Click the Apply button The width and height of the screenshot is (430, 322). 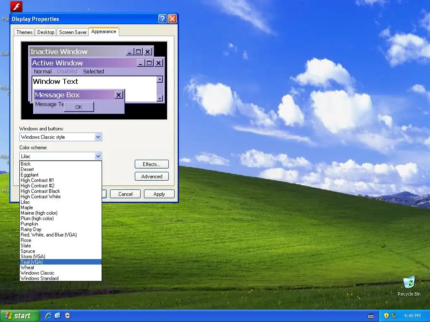(x=159, y=194)
